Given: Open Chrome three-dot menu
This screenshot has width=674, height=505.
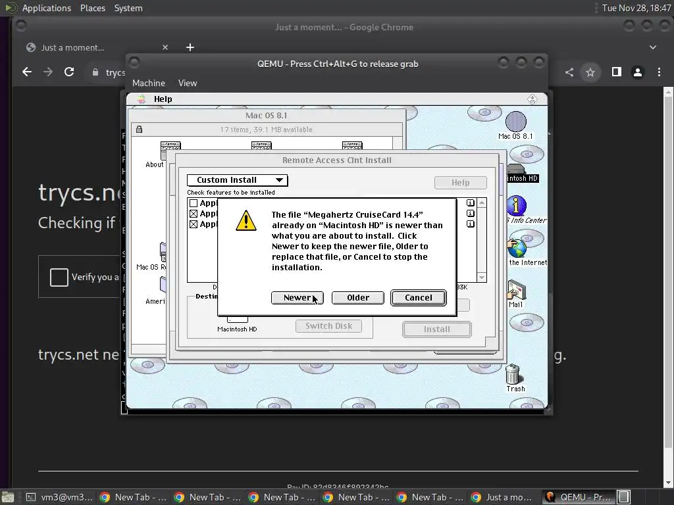Looking at the screenshot, I should click(x=659, y=72).
